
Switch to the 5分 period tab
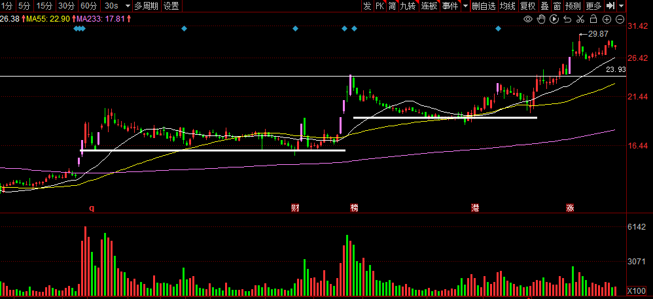tap(24, 6)
